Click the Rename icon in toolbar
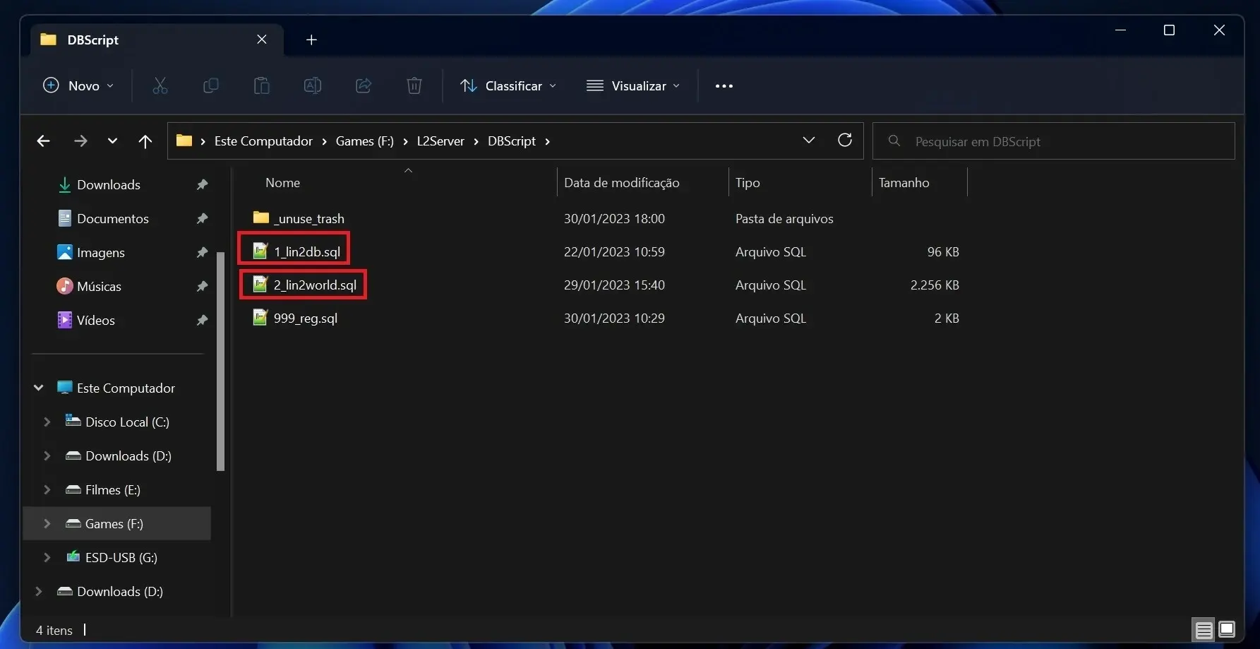Image resolution: width=1260 pixels, height=649 pixels. 313,86
